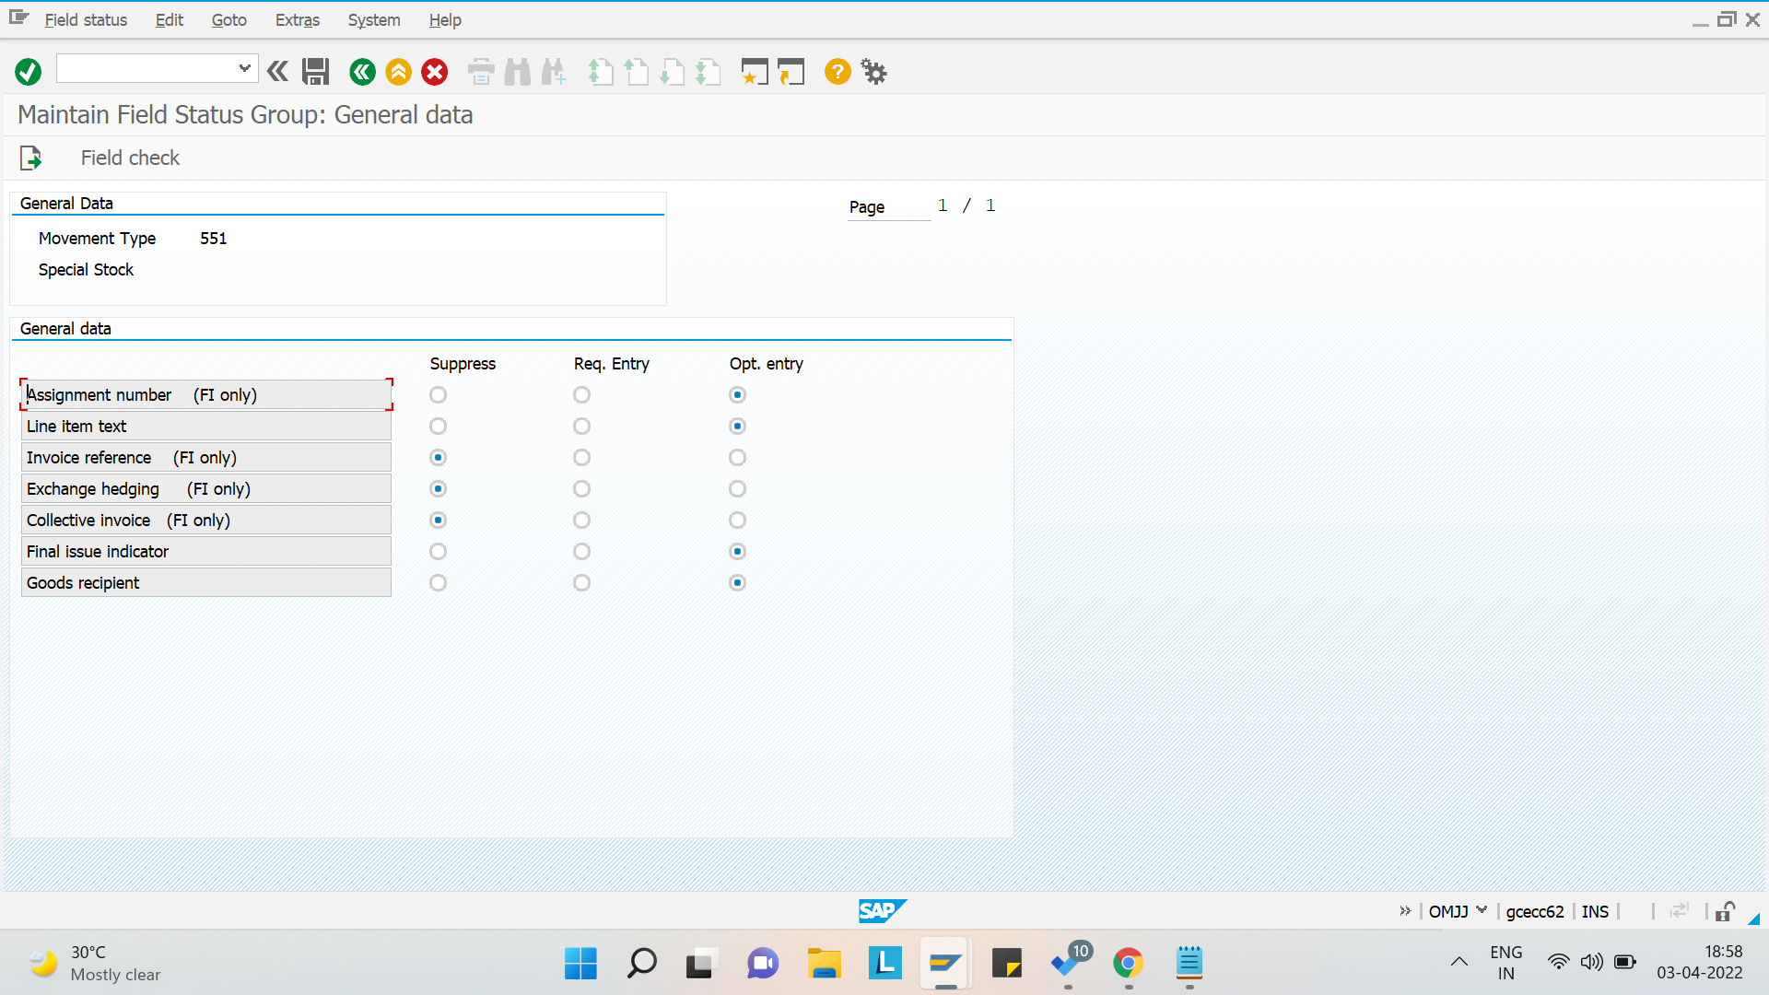Expand status bar double chevron arrows
The height and width of the screenshot is (995, 1769).
(1405, 911)
